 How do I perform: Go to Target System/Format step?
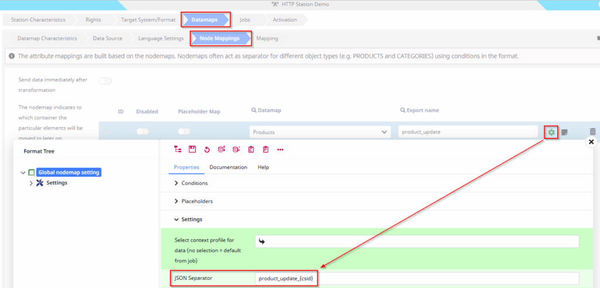click(x=148, y=20)
